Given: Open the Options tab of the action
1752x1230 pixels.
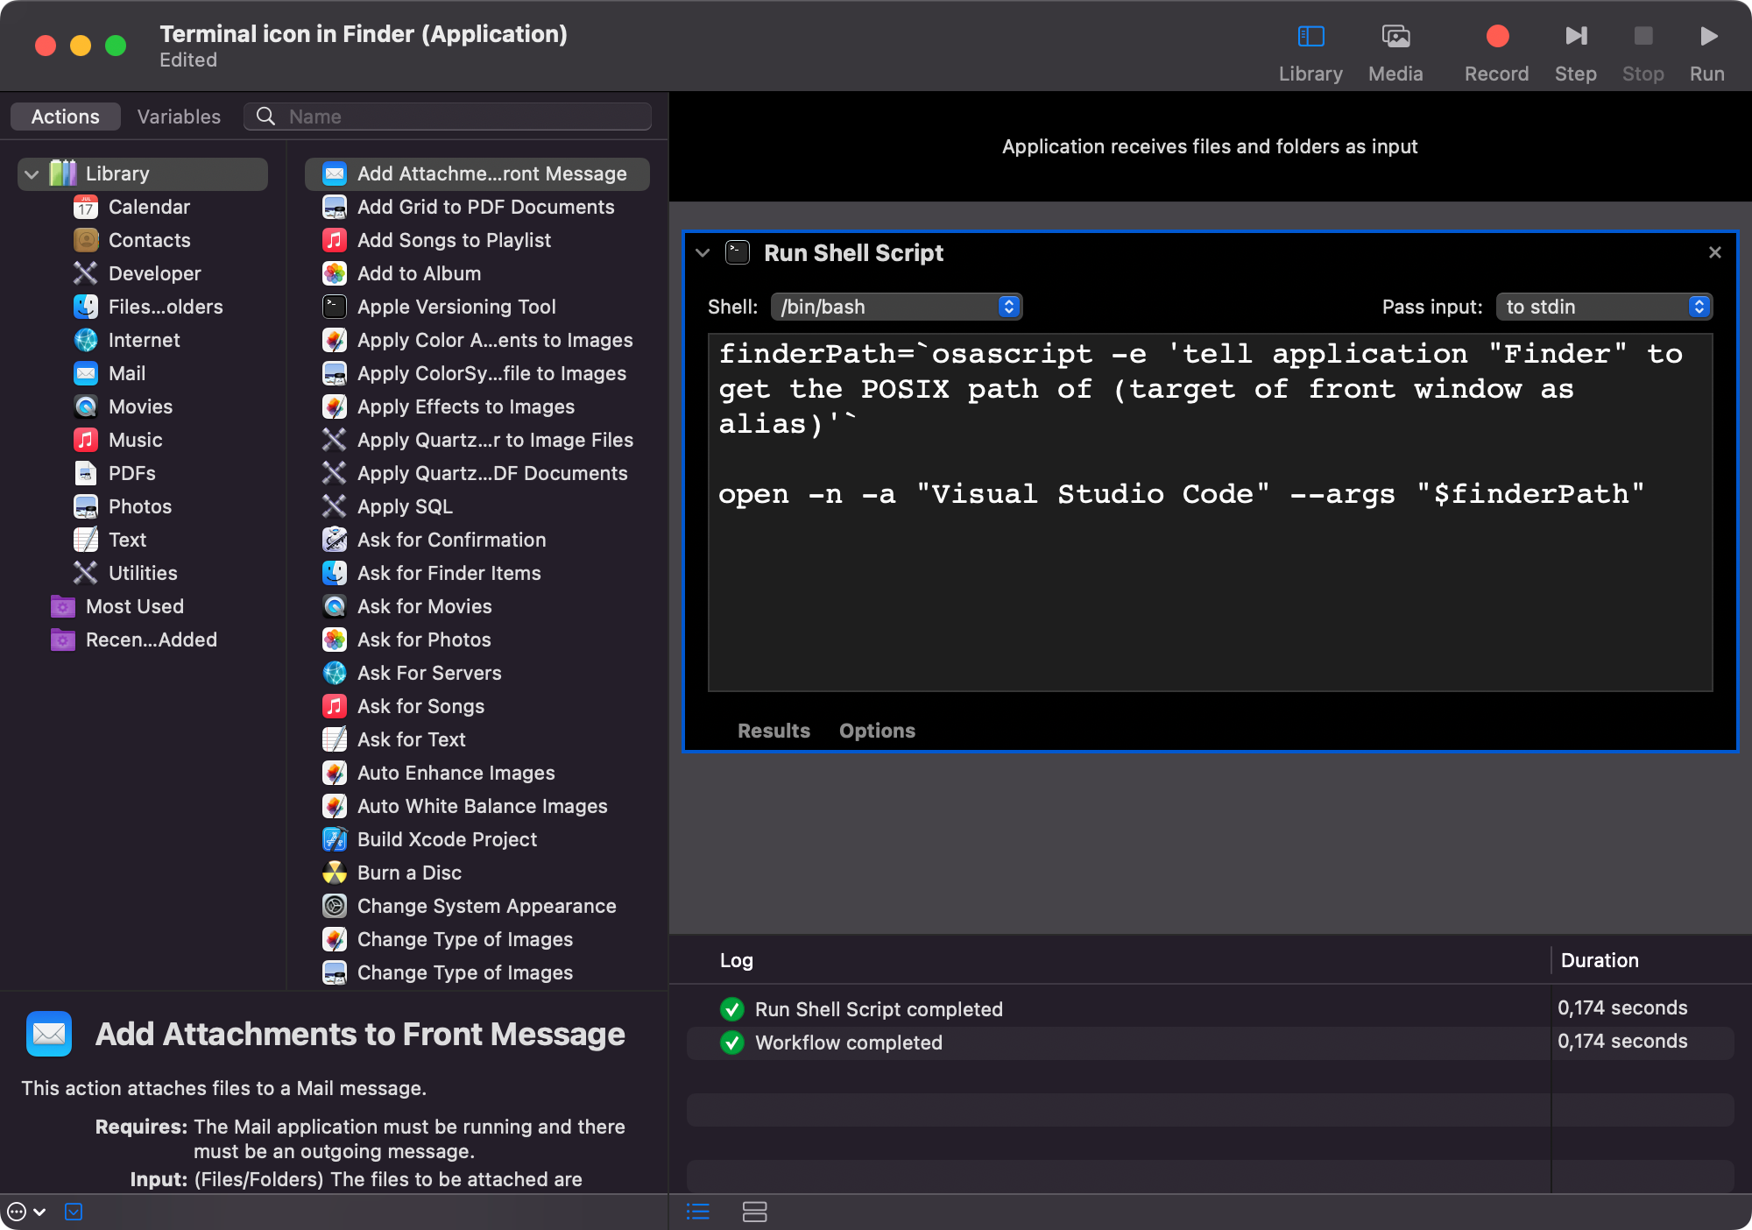Looking at the screenshot, I should [877, 731].
